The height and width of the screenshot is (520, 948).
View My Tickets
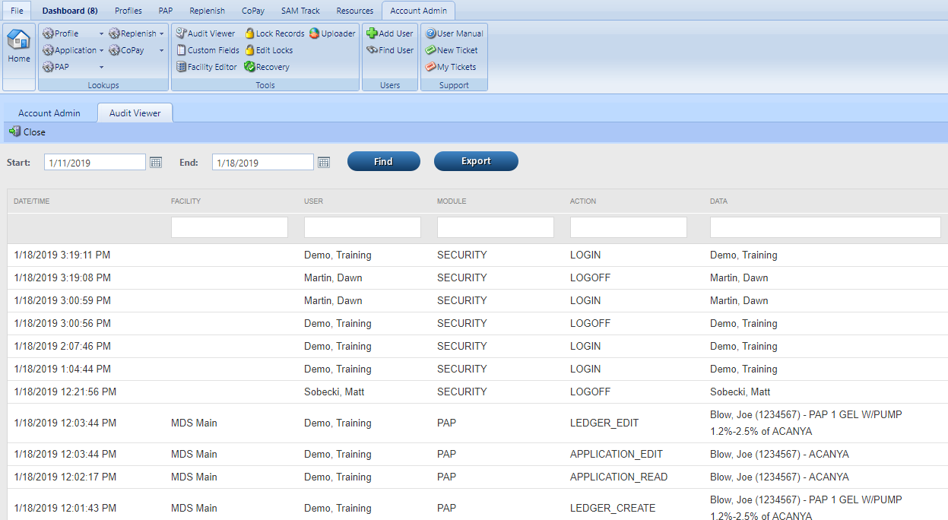450,67
